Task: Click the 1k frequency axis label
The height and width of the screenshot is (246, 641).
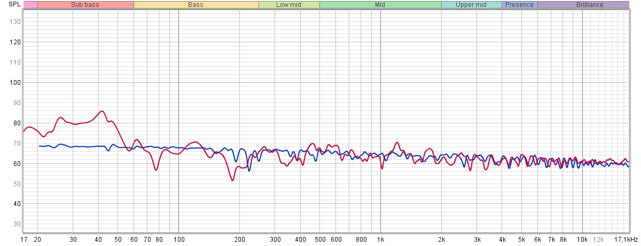Action: point(380,239)
